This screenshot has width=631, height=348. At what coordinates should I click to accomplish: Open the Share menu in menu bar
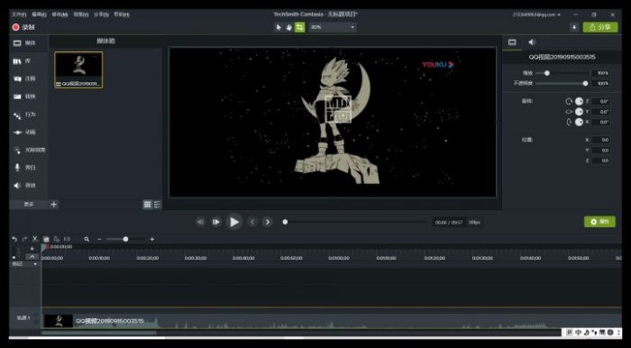pyautogui.click(x=101, y=14)
